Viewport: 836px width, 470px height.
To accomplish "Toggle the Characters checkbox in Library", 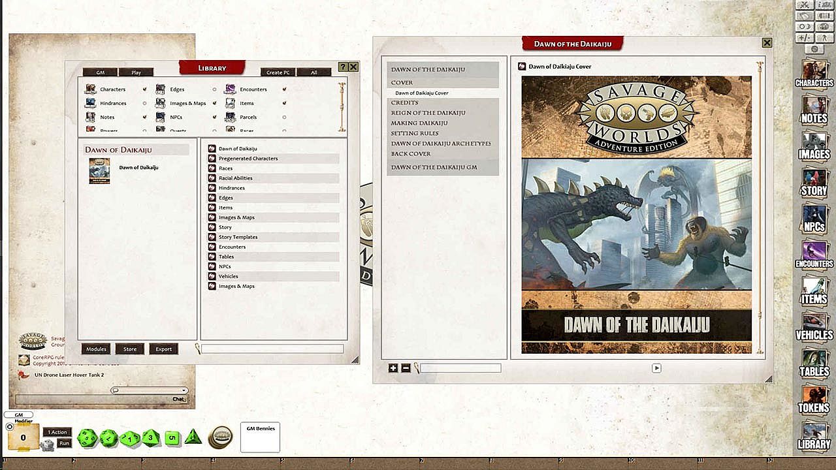I will [x=144, y=89].
